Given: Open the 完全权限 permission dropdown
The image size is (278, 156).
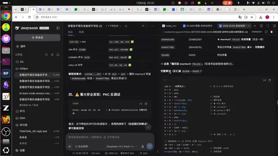Looking at the screenshot, I should pos(83,146).
